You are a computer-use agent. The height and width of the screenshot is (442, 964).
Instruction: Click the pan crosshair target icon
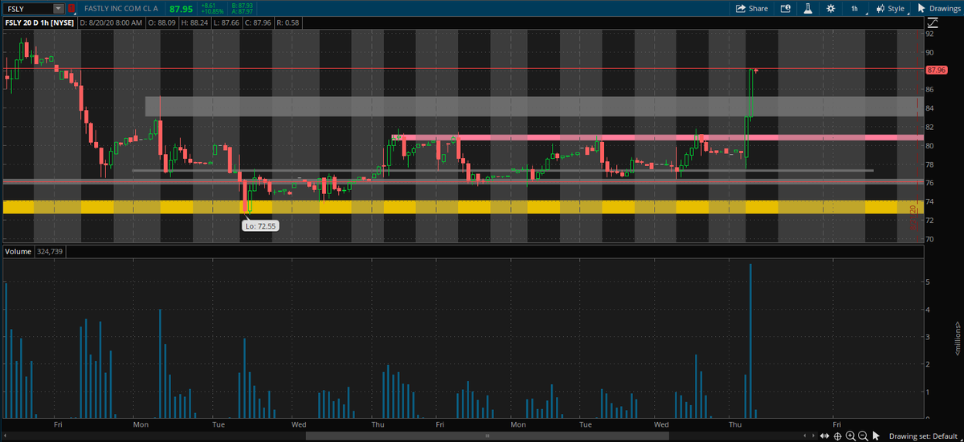[x=838, y=436]
